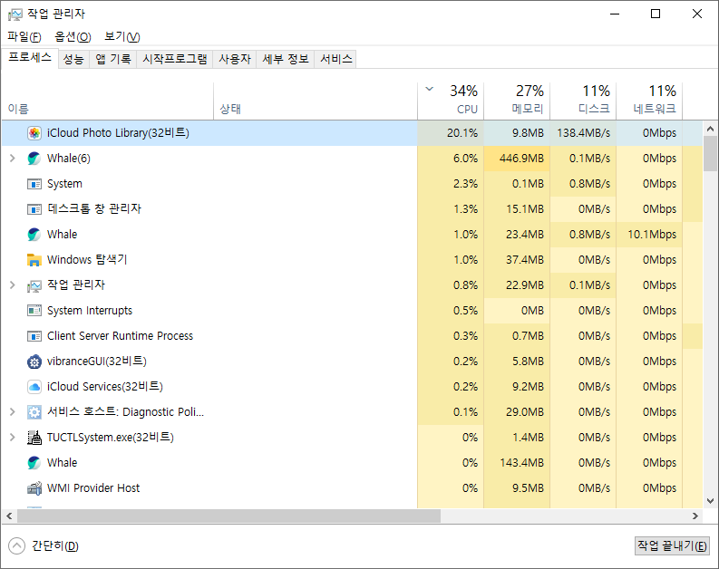Expand the TUCTLSystem.exe process group

13,438
